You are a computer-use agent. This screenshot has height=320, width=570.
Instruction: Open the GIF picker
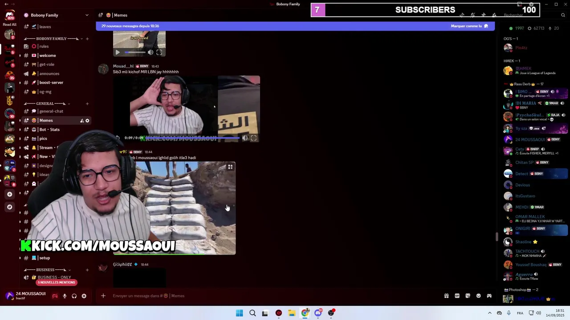457,296
